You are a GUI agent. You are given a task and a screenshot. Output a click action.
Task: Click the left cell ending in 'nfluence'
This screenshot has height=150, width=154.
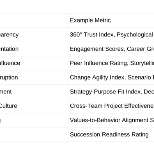coord(34,63)
